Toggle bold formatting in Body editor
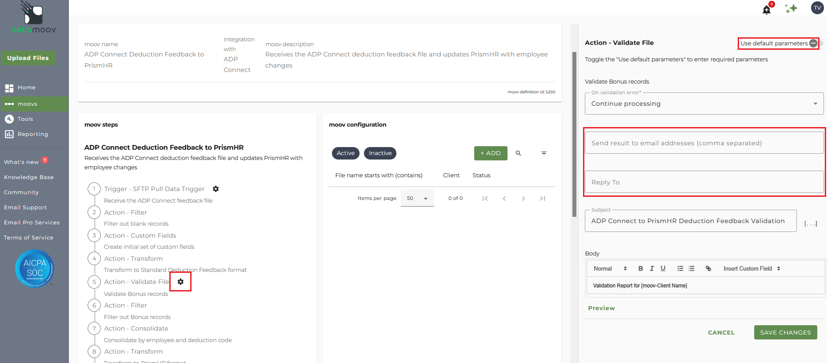 click(641, 268)
